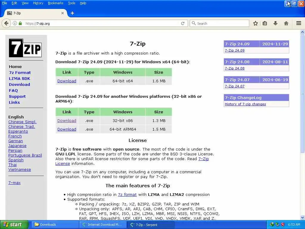Switch language to Persian

click(x=15, y=151)
